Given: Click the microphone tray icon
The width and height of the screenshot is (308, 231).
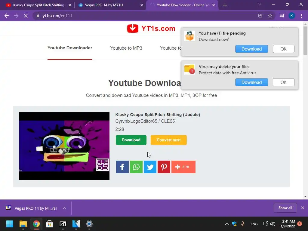Looking at the screenshot, I should point(243,224).
